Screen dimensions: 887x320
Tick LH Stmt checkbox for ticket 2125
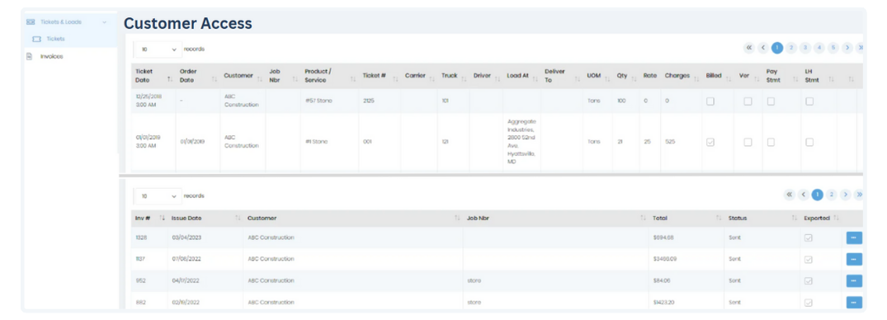(809, 101)
